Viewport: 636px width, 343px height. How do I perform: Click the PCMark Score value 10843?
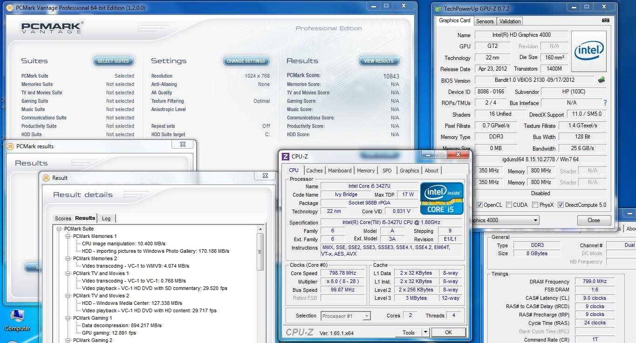pyautogui.click(x=391, y=76)
